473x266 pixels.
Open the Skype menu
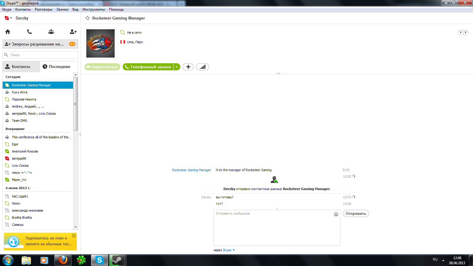click(7, 9)
